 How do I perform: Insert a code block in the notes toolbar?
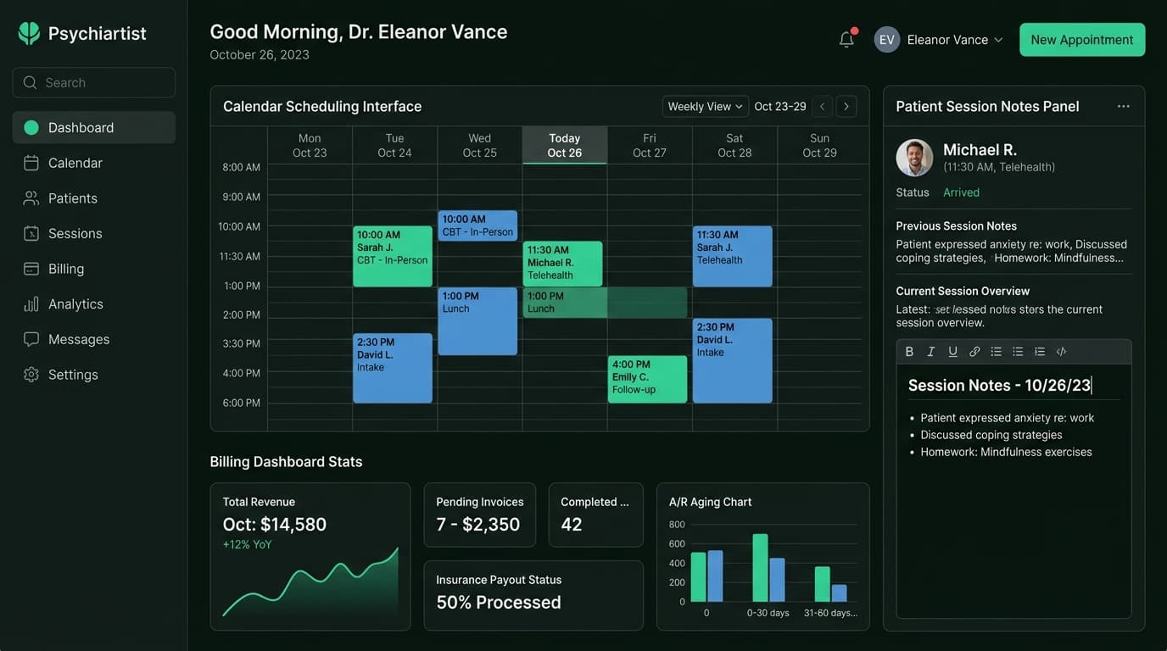[1061, 352]
